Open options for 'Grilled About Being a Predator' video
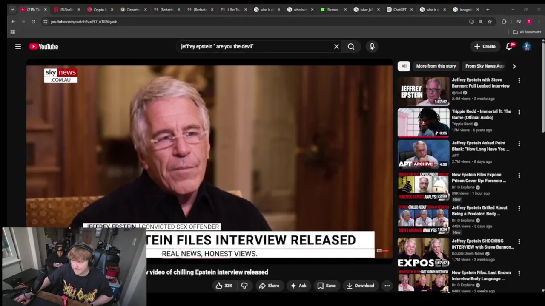This screenshot has width=545, height=306. pyautogui.click(x=519, y=208)
